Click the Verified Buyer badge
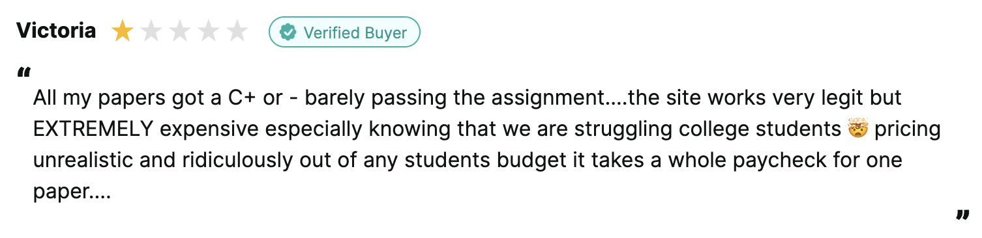Image resolution: width=982 pixels, height=238 pixels. tap(344, 33)
